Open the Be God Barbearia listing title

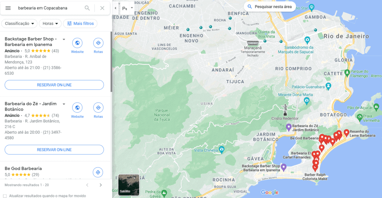[x=23, y=169]
